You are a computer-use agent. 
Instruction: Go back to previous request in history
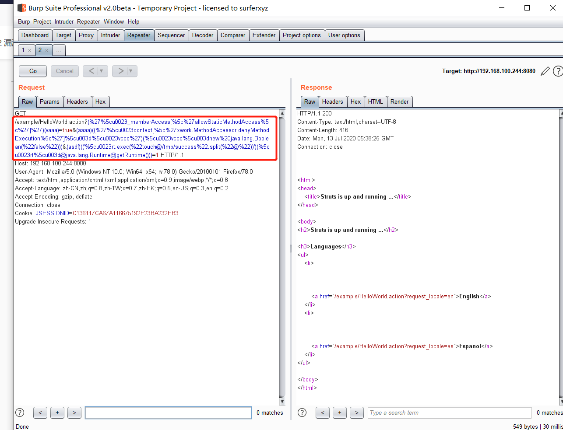pyautogui.click(x=91, y=71)
